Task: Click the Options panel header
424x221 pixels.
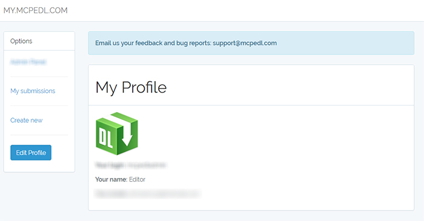Action: click(39, 41)
